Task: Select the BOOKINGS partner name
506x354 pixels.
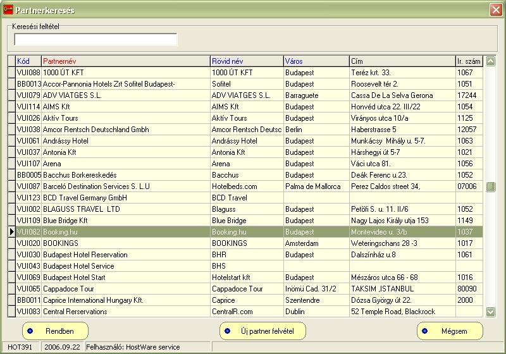Action: click(61, 243)
